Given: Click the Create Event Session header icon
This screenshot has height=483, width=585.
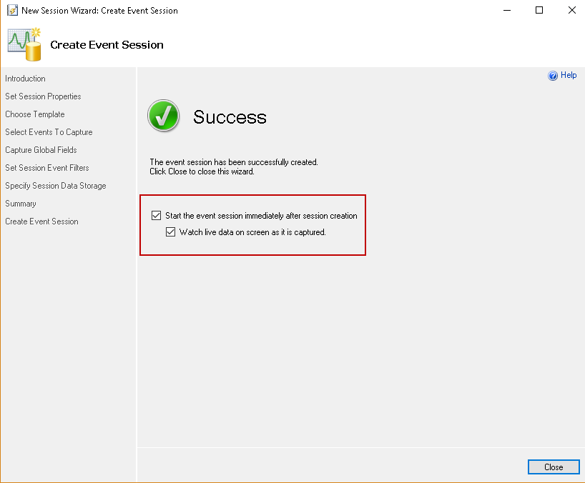Looking at the screenshot, I should pos(24,44).
